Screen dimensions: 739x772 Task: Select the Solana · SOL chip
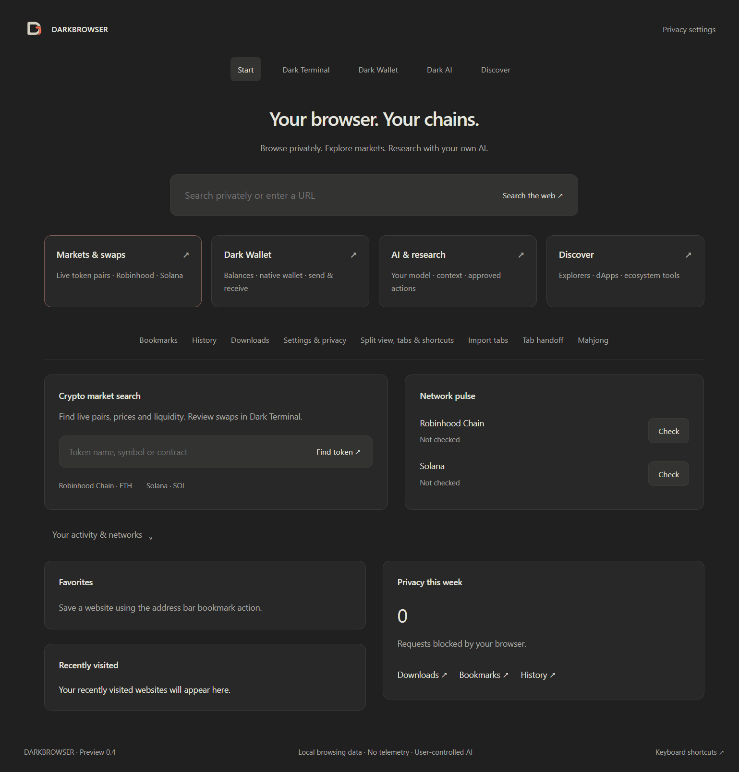click(166, 486)
